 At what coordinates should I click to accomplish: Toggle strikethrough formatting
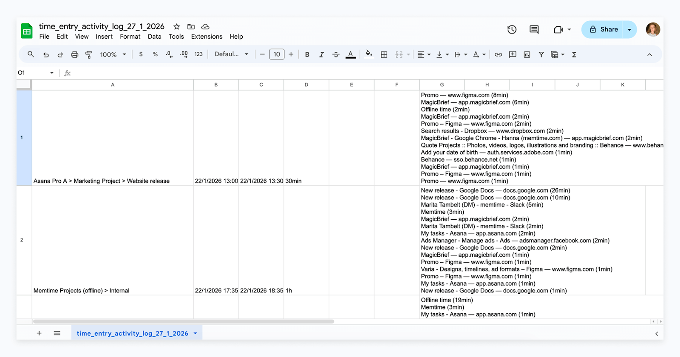[336, 54]
